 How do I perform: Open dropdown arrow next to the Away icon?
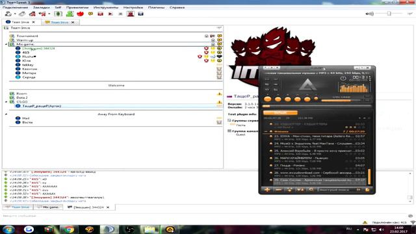click(49, 14)
